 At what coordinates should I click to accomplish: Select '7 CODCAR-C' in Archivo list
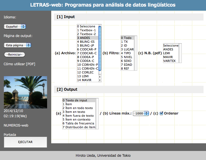88,53
